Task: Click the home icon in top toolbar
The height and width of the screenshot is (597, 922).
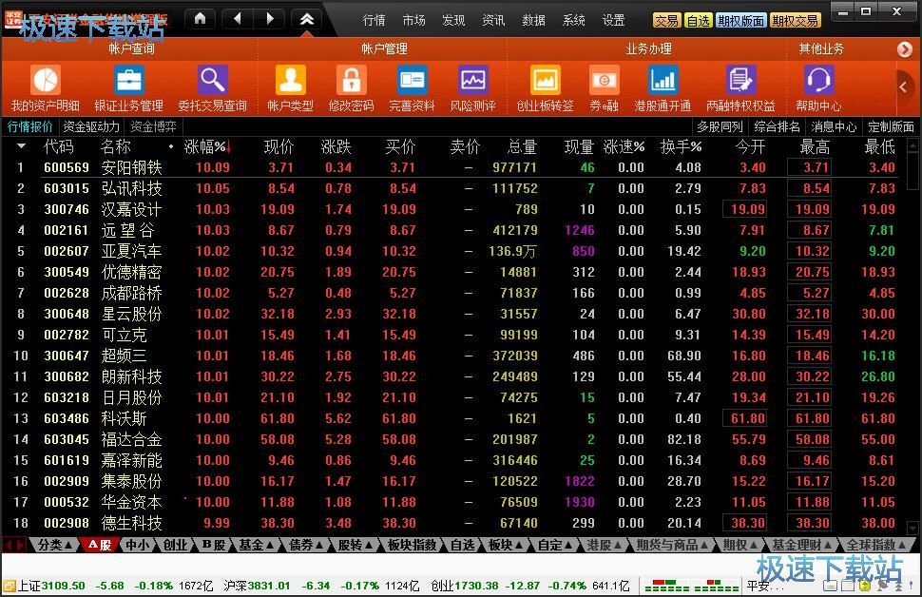Action: click(x=200, y=19)
